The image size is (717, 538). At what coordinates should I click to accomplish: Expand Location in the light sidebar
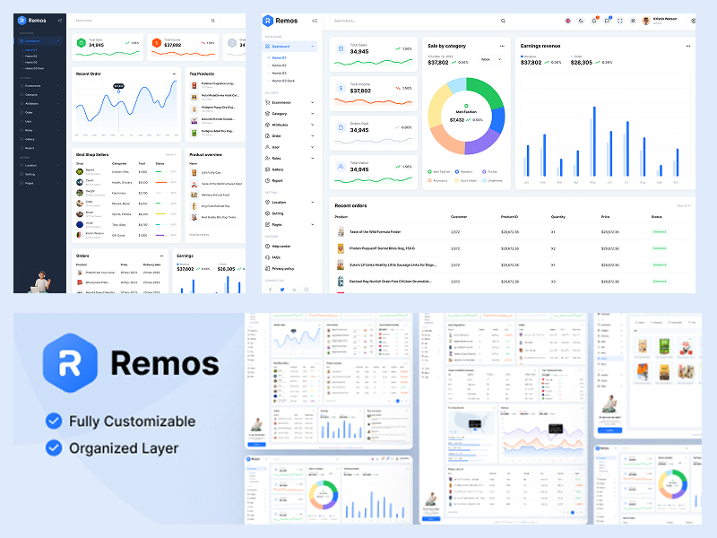(289, 203)
